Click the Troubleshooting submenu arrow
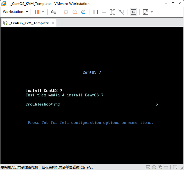The width and height of the screenshot is (184, 170). (x=157, y=104)
